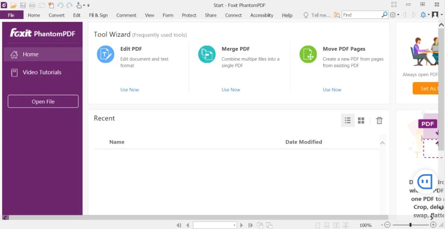Image resolution: width=445 pixels, height=229 pixels.
Task: Select Video Tutorials in the purple sidebar
Action: (43, 72)
